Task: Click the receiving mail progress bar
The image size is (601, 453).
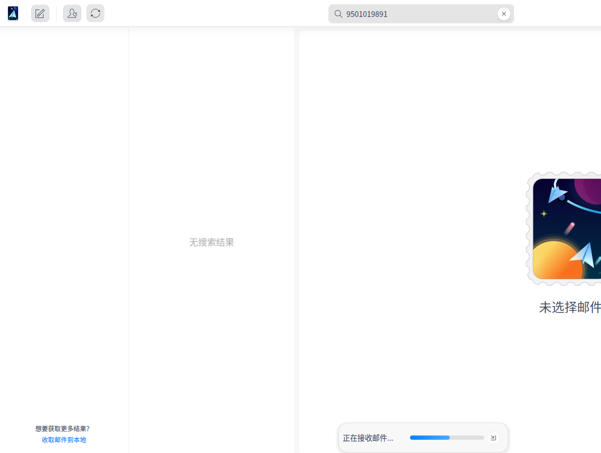Action: pos(447,438)
